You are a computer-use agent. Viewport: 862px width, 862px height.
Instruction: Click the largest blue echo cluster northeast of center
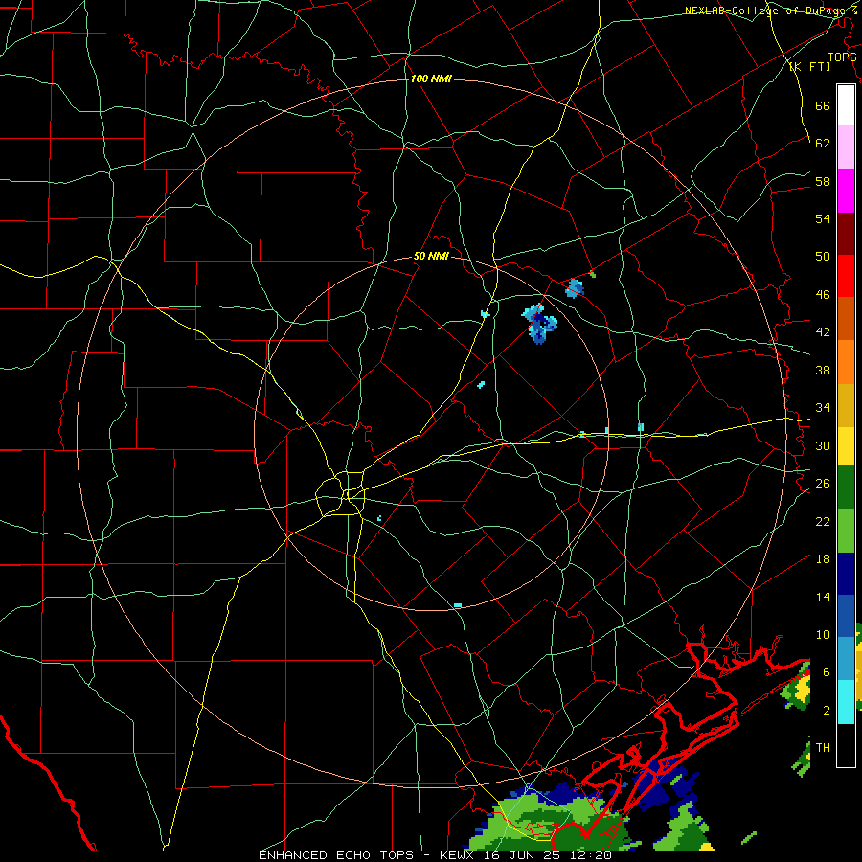539,325
